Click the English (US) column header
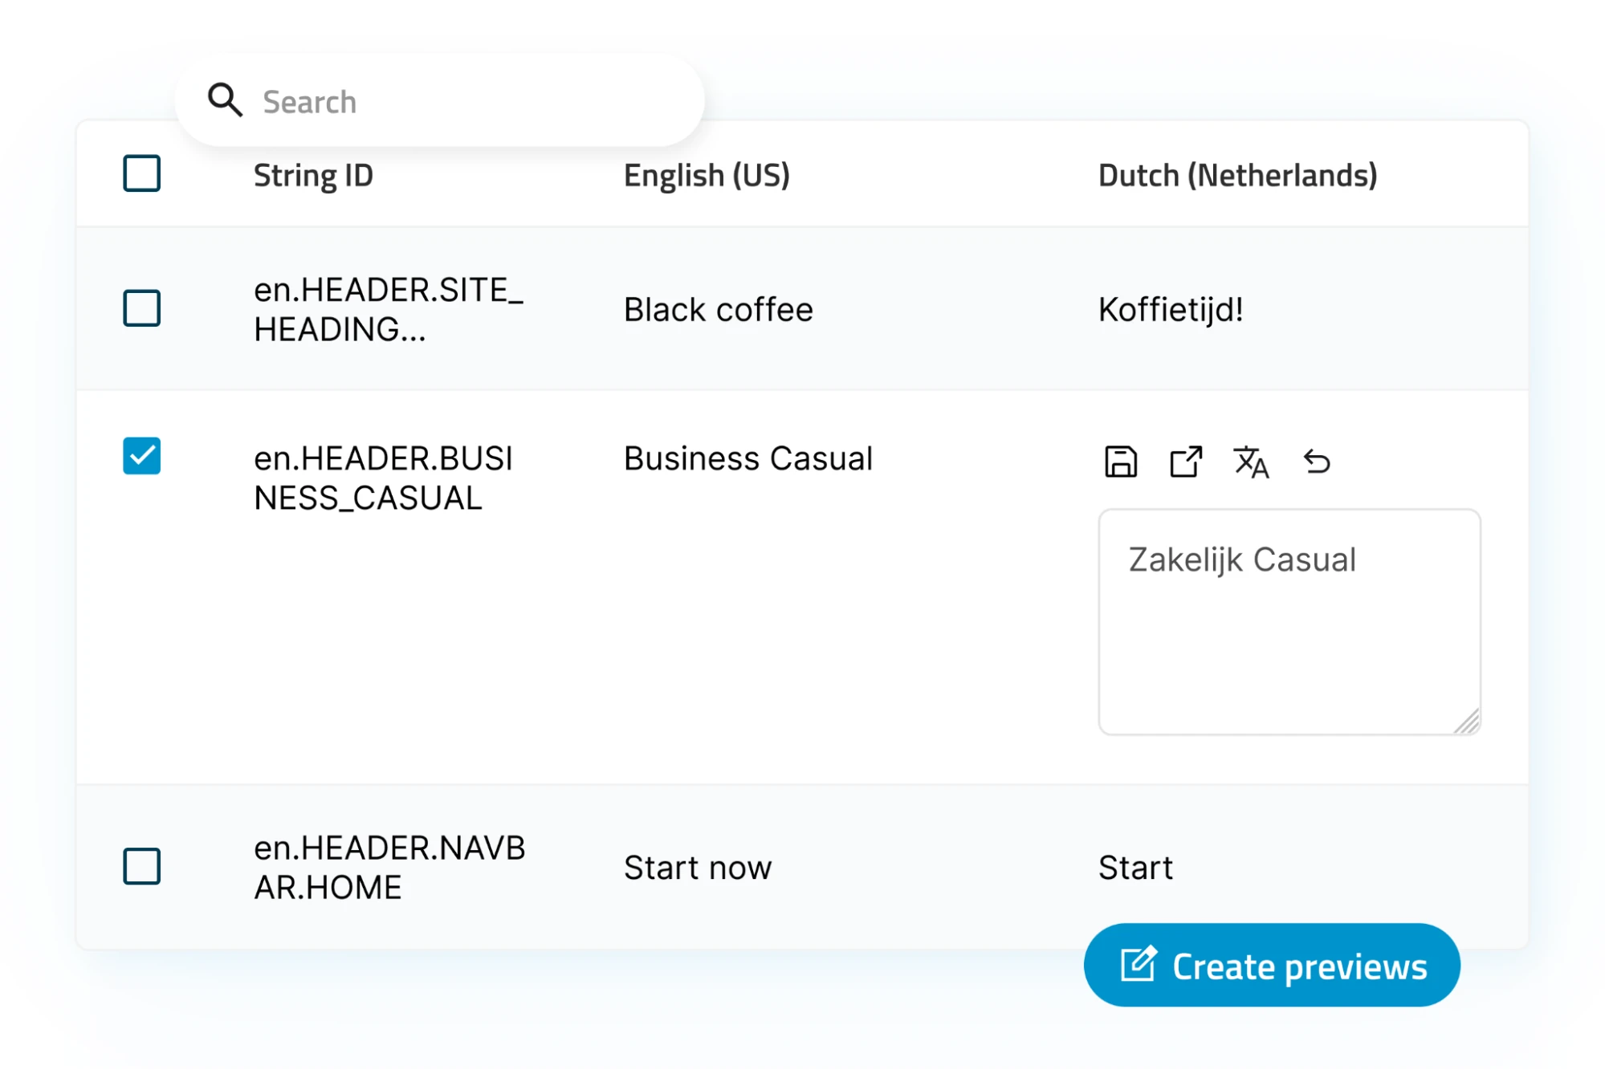The width and height of the screenshot is (1605, 1070). 707,175
